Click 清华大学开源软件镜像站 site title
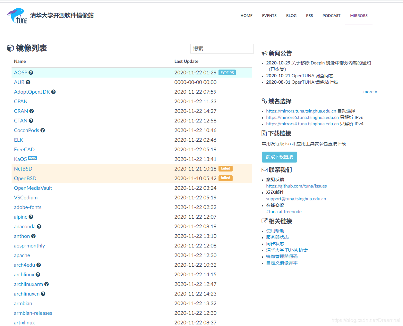The height and width of the screenshot is (326, 403). [x=62, y=15]
